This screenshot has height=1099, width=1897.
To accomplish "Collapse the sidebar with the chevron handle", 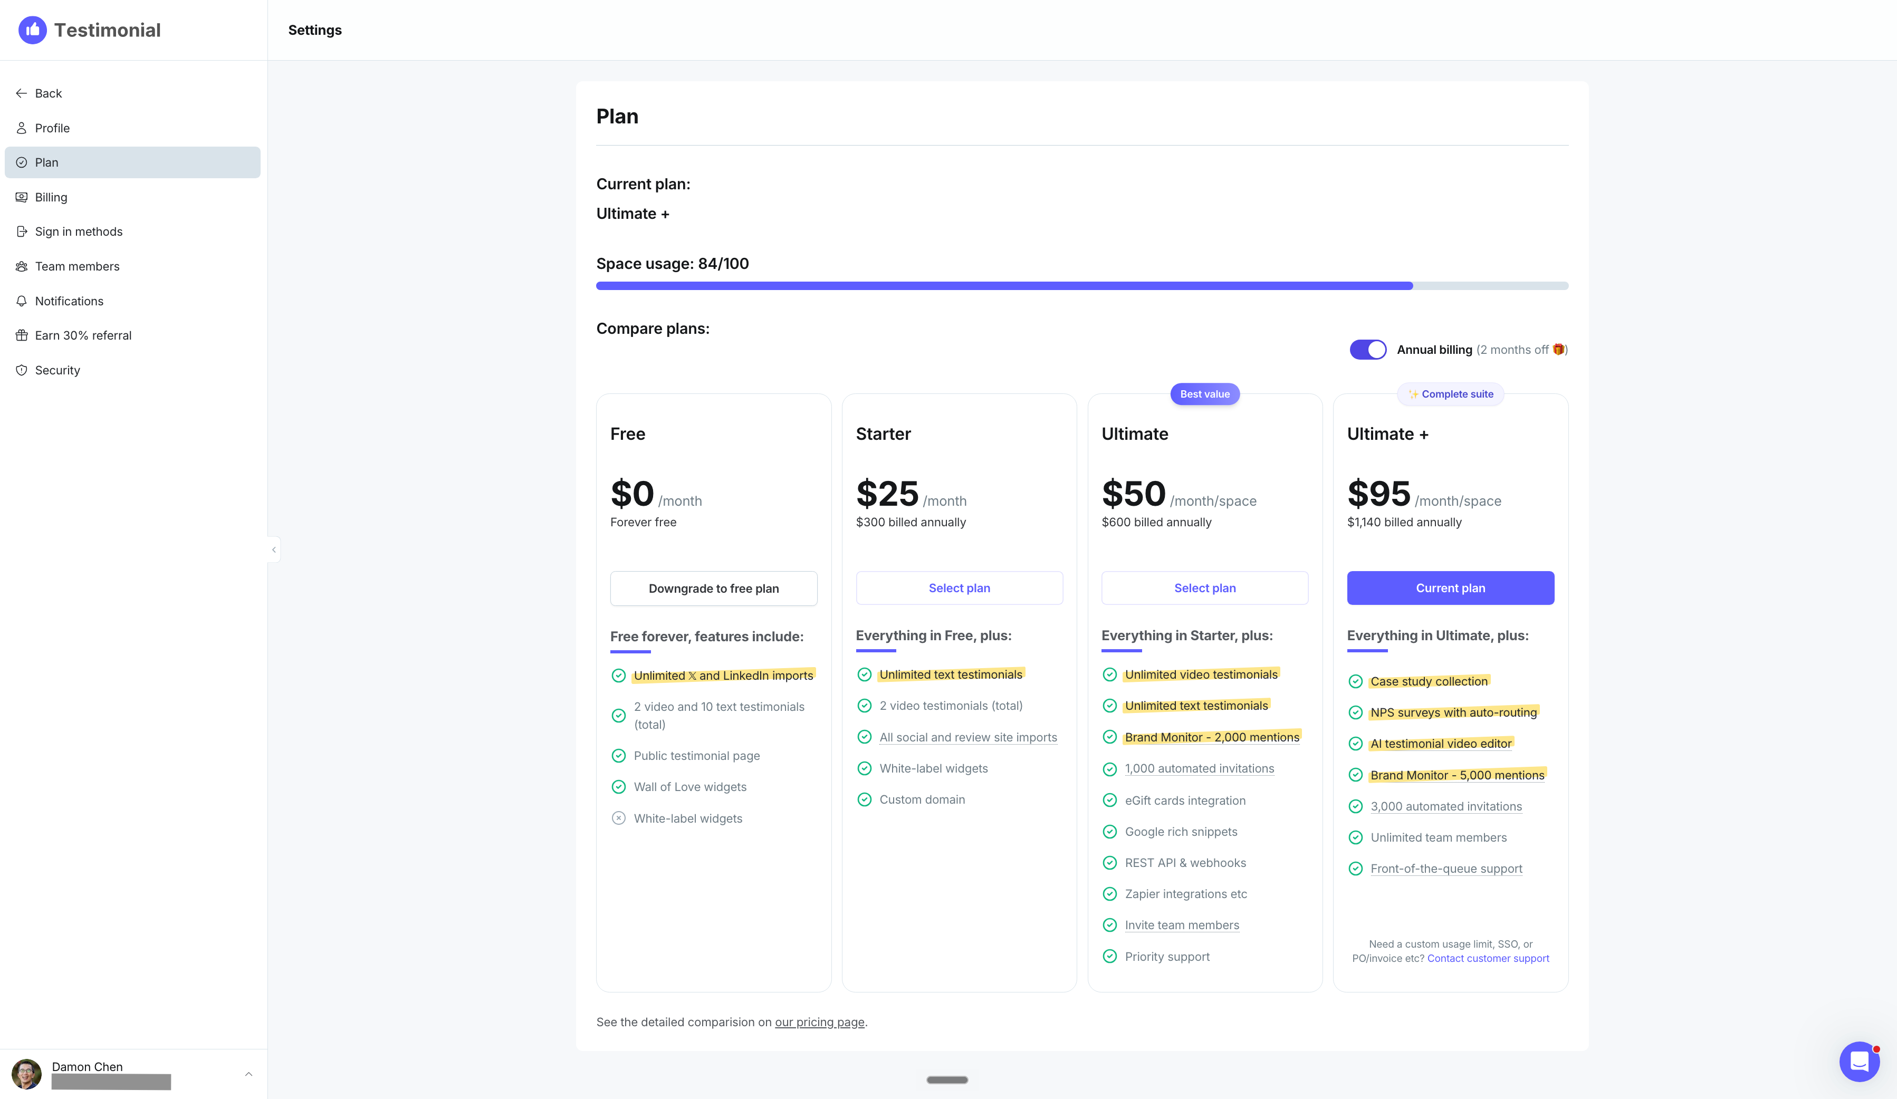I will pyautogui.click(x=274, y=549).
